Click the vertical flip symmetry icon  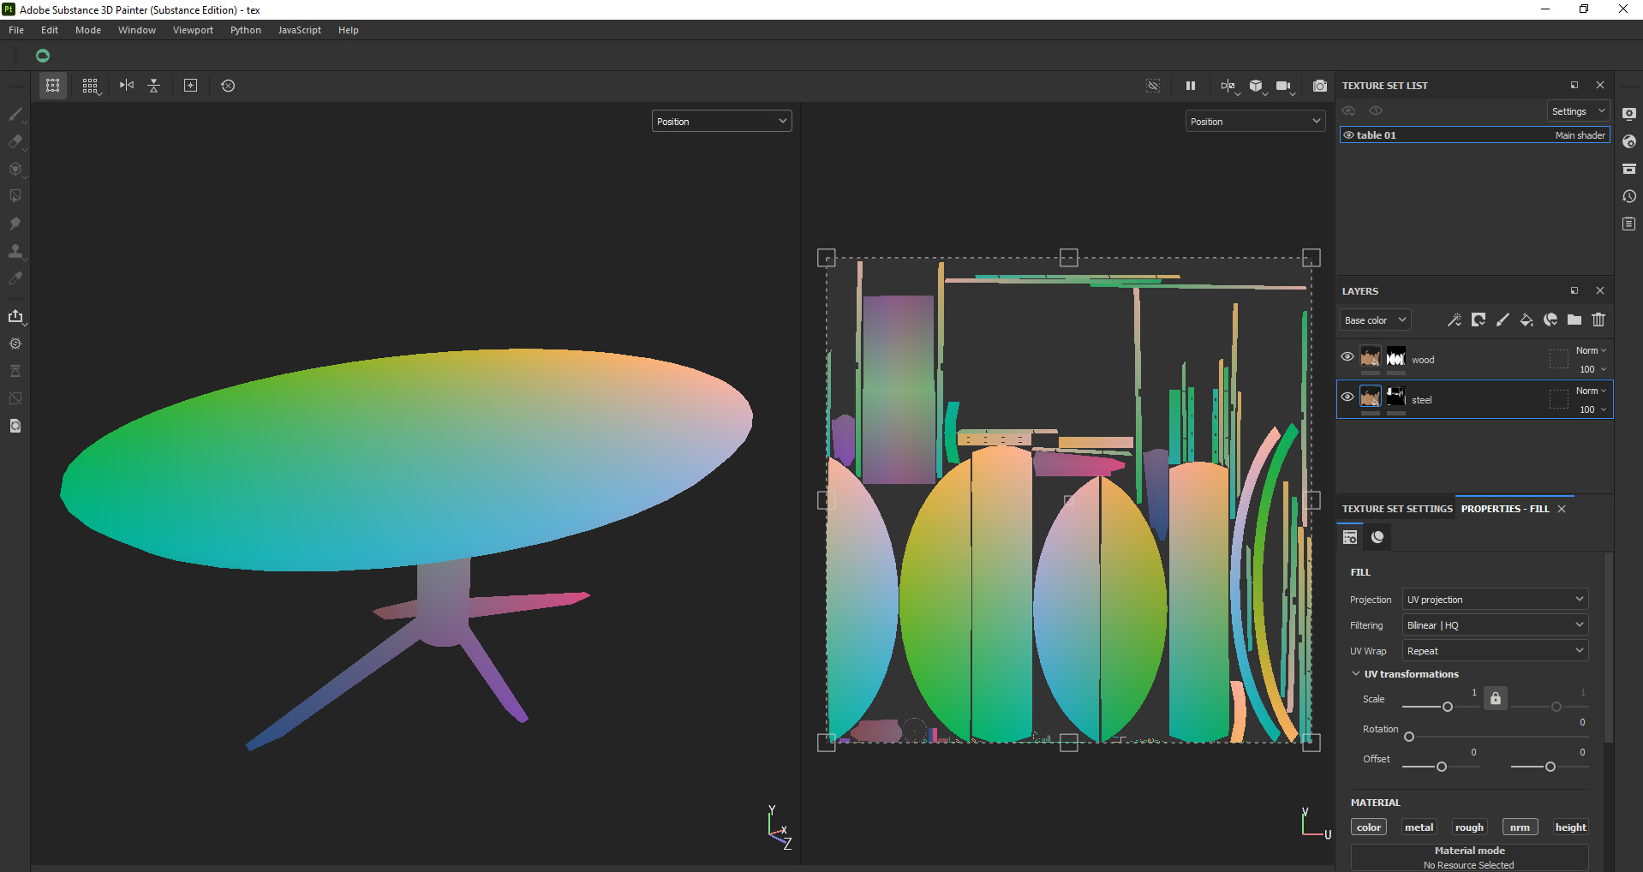coord(154,86)
